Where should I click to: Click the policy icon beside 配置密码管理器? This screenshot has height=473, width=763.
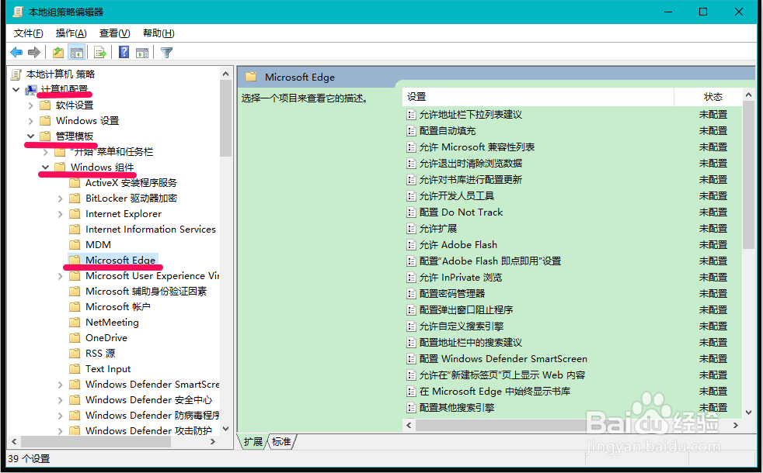411,294
